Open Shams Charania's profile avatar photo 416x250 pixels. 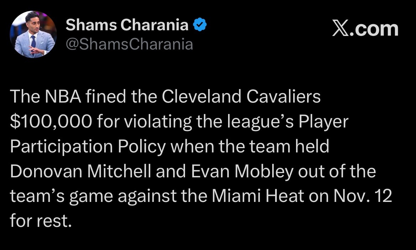[33, 34]
